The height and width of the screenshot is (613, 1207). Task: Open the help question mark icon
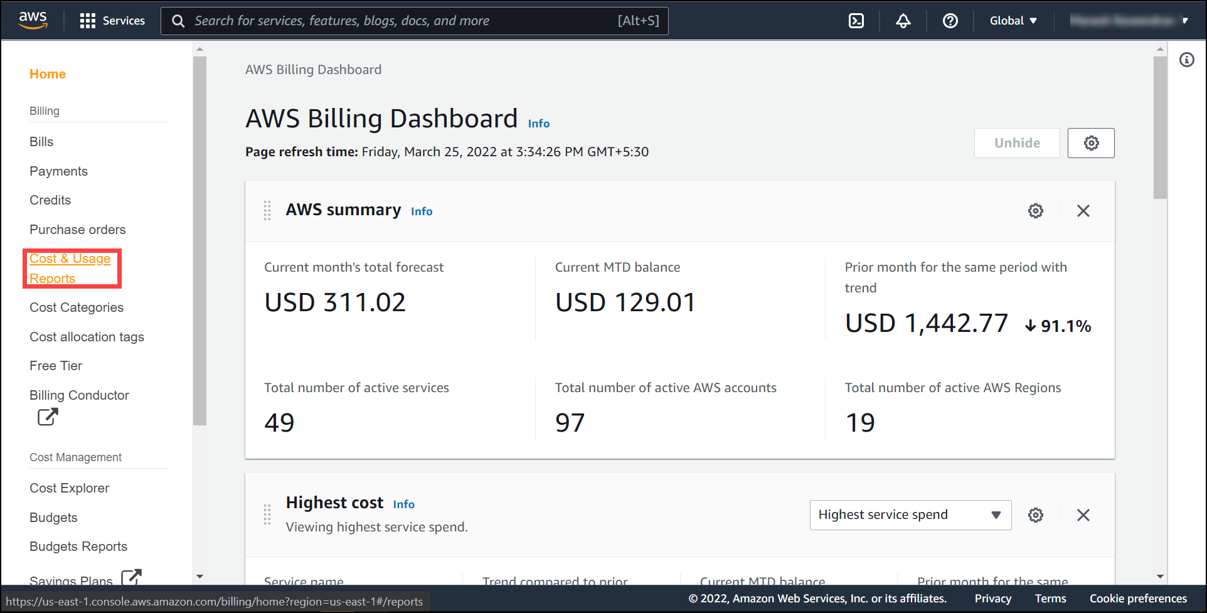(950, 21)
